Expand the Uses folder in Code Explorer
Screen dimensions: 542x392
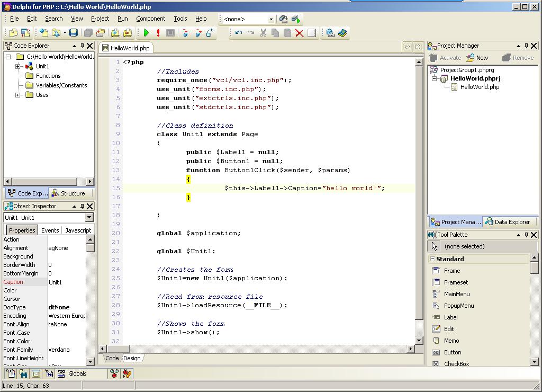coord(17,95)
